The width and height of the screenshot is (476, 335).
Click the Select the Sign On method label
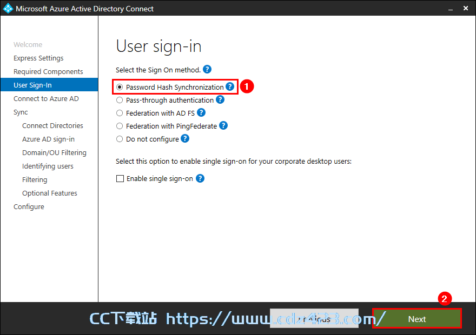tap(158, 70)
